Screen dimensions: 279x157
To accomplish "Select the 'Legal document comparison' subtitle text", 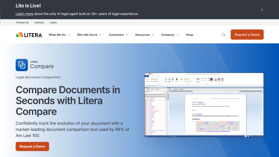I will pyautogui.click(x=38, y=77).
